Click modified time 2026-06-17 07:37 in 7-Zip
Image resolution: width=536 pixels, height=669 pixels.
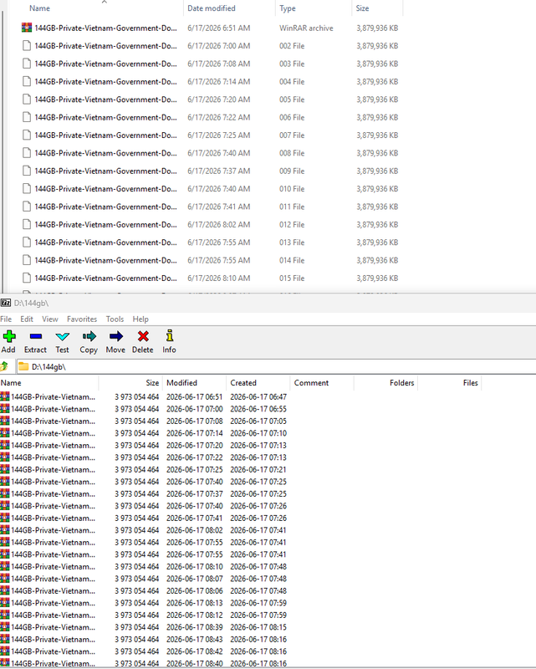click(x=195, y=493)
